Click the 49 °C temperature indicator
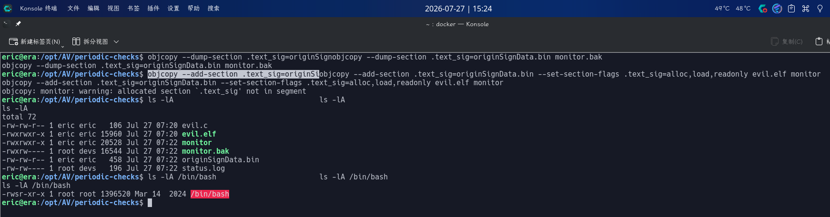 (722, 9)
